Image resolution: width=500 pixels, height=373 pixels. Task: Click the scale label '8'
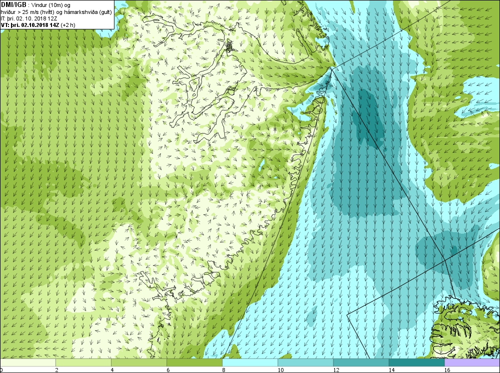pyautogui.click(x=223, y=370)
